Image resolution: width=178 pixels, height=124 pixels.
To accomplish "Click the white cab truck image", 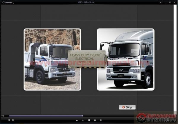I will (x=126, y=59).
